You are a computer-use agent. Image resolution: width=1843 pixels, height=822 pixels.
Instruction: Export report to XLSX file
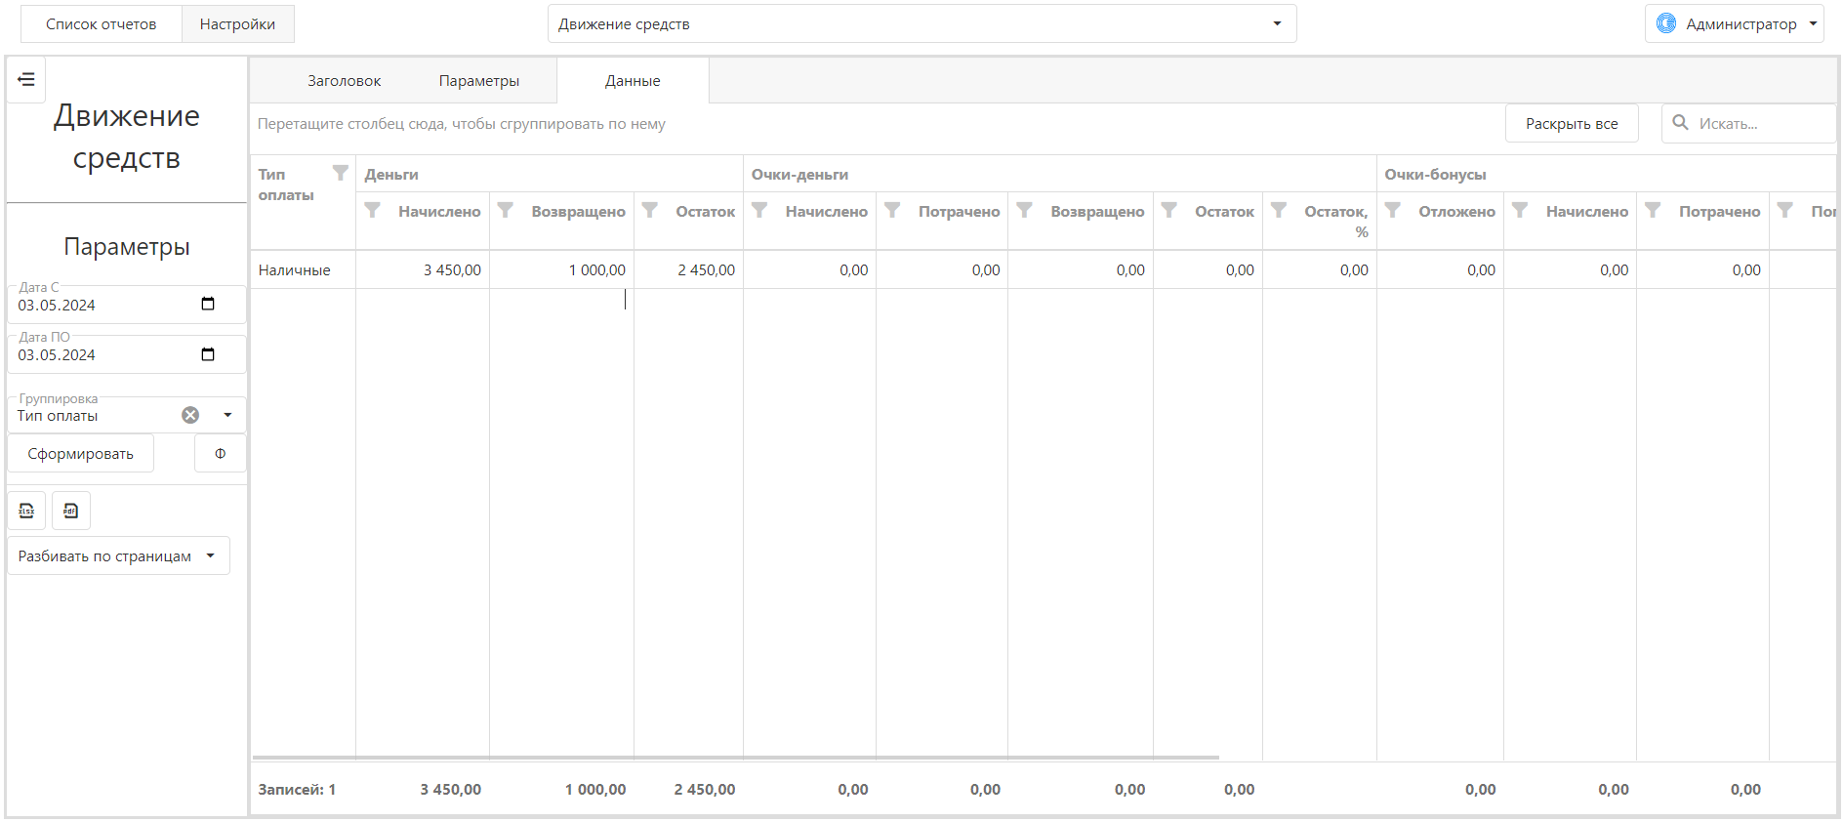click(x=26, y=511)
